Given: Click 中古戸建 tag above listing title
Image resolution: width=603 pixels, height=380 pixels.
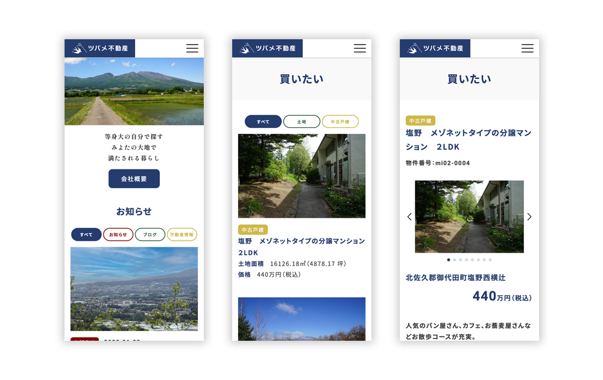Looking at the screenshot, I should (x=253, y=230).
